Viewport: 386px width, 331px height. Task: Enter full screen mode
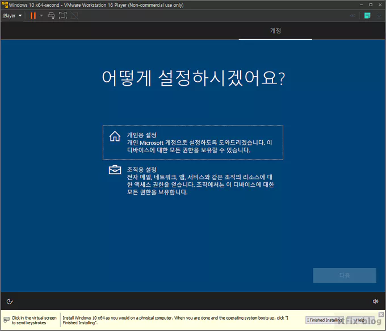point(63,16)
